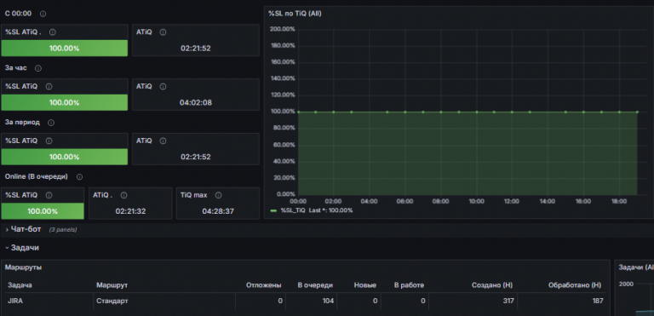Viewport: 654px width, 316px height.
Task: Click info icon of %SL ATiQ panel under За период
Action: pos(49,141)
